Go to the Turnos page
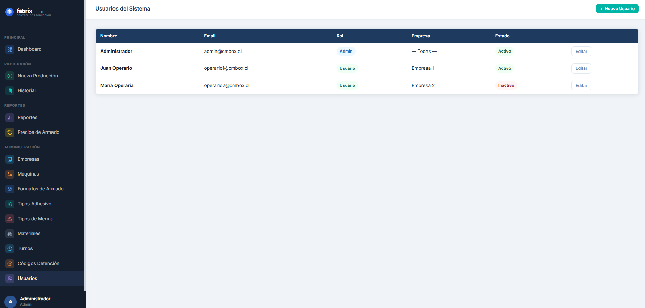The image size is (645, 308). [42, 249]
